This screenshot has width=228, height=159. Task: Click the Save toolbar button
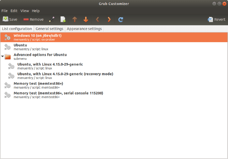(x=10, y=19)
